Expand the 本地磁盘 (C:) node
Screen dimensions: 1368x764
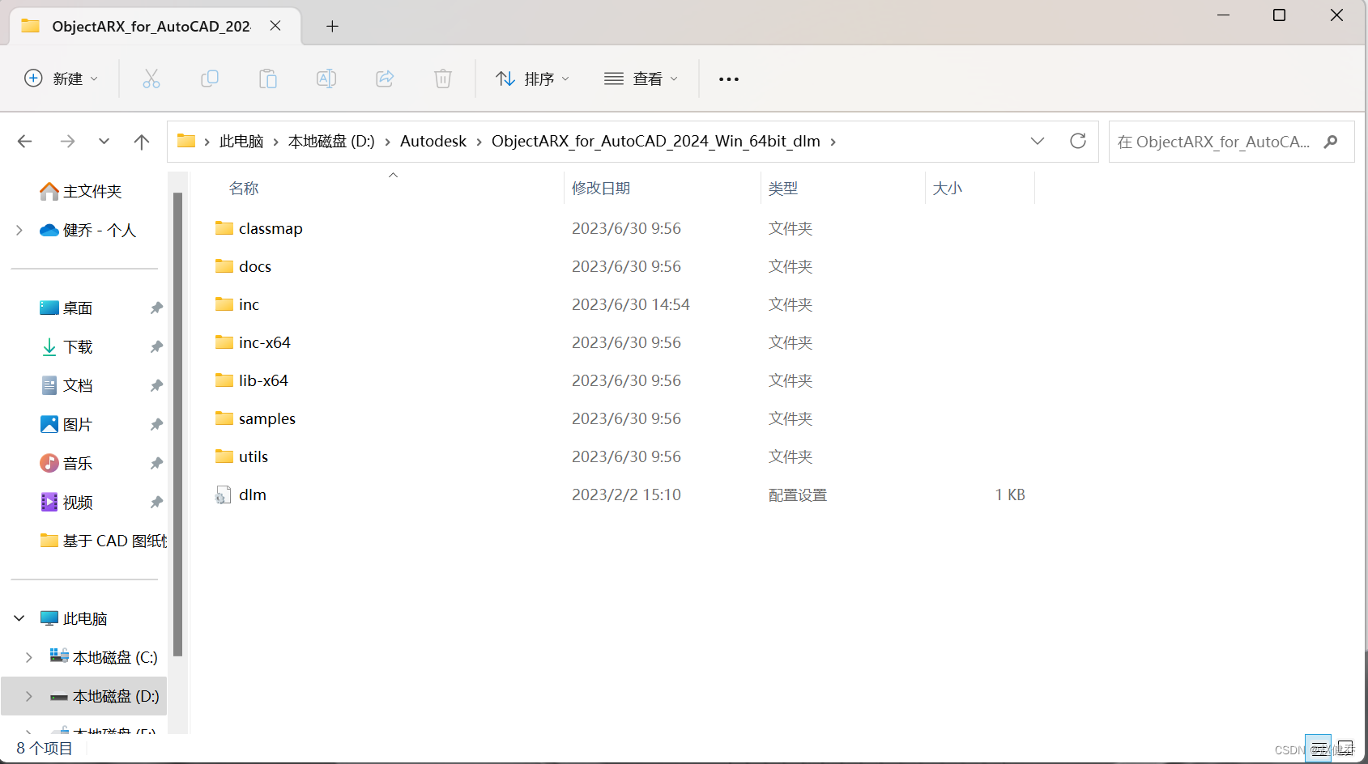pos(29,657)
